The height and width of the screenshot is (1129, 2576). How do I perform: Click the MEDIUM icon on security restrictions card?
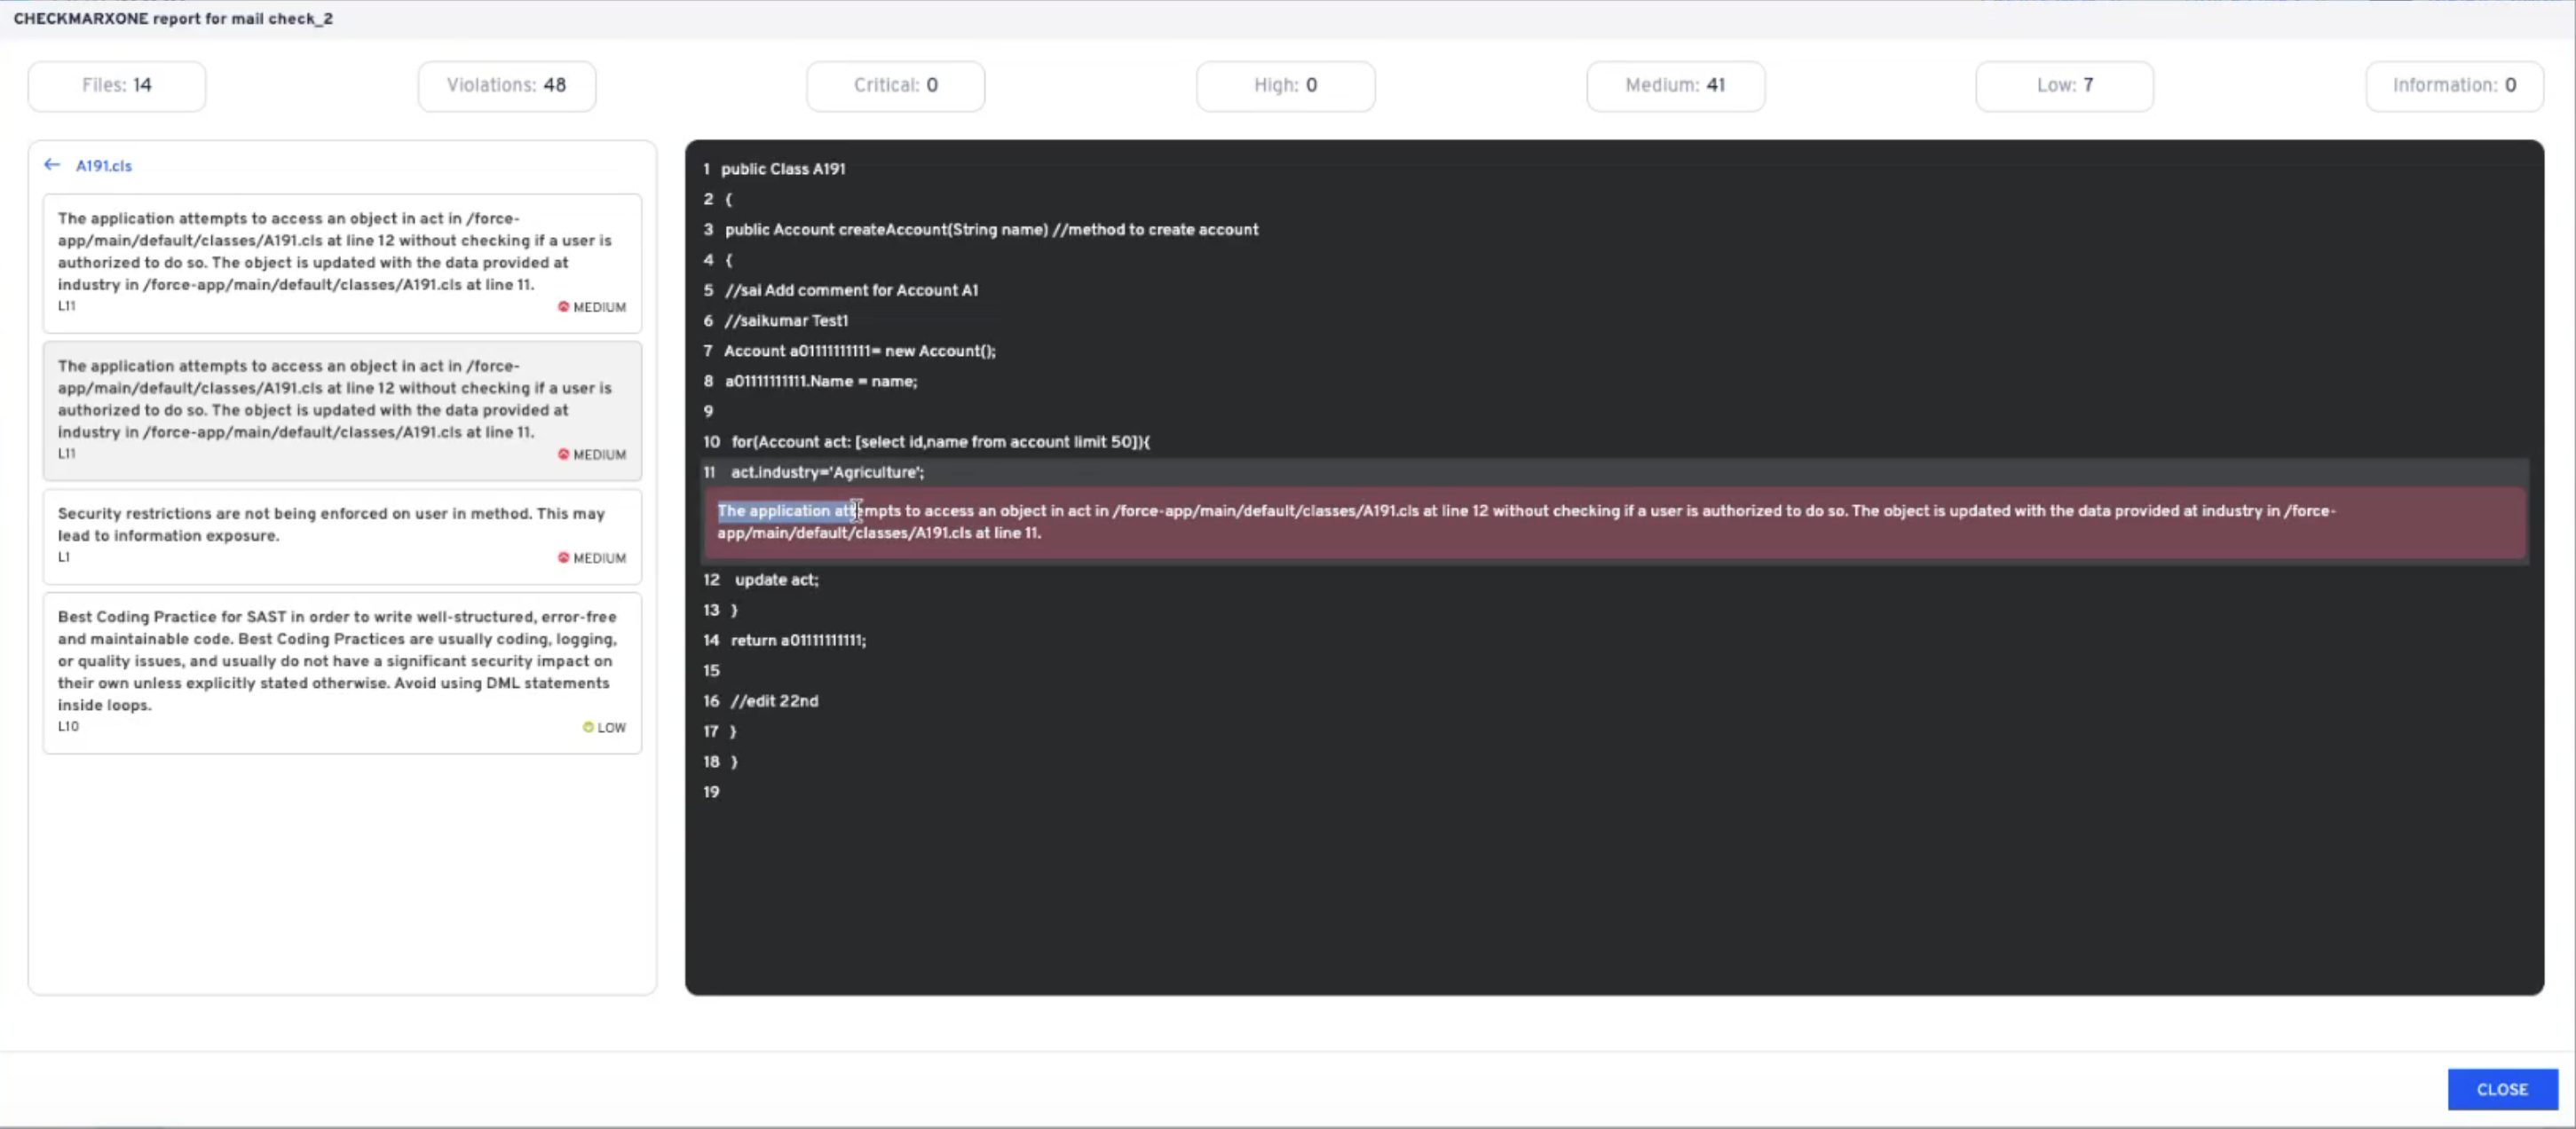point(563,558)
